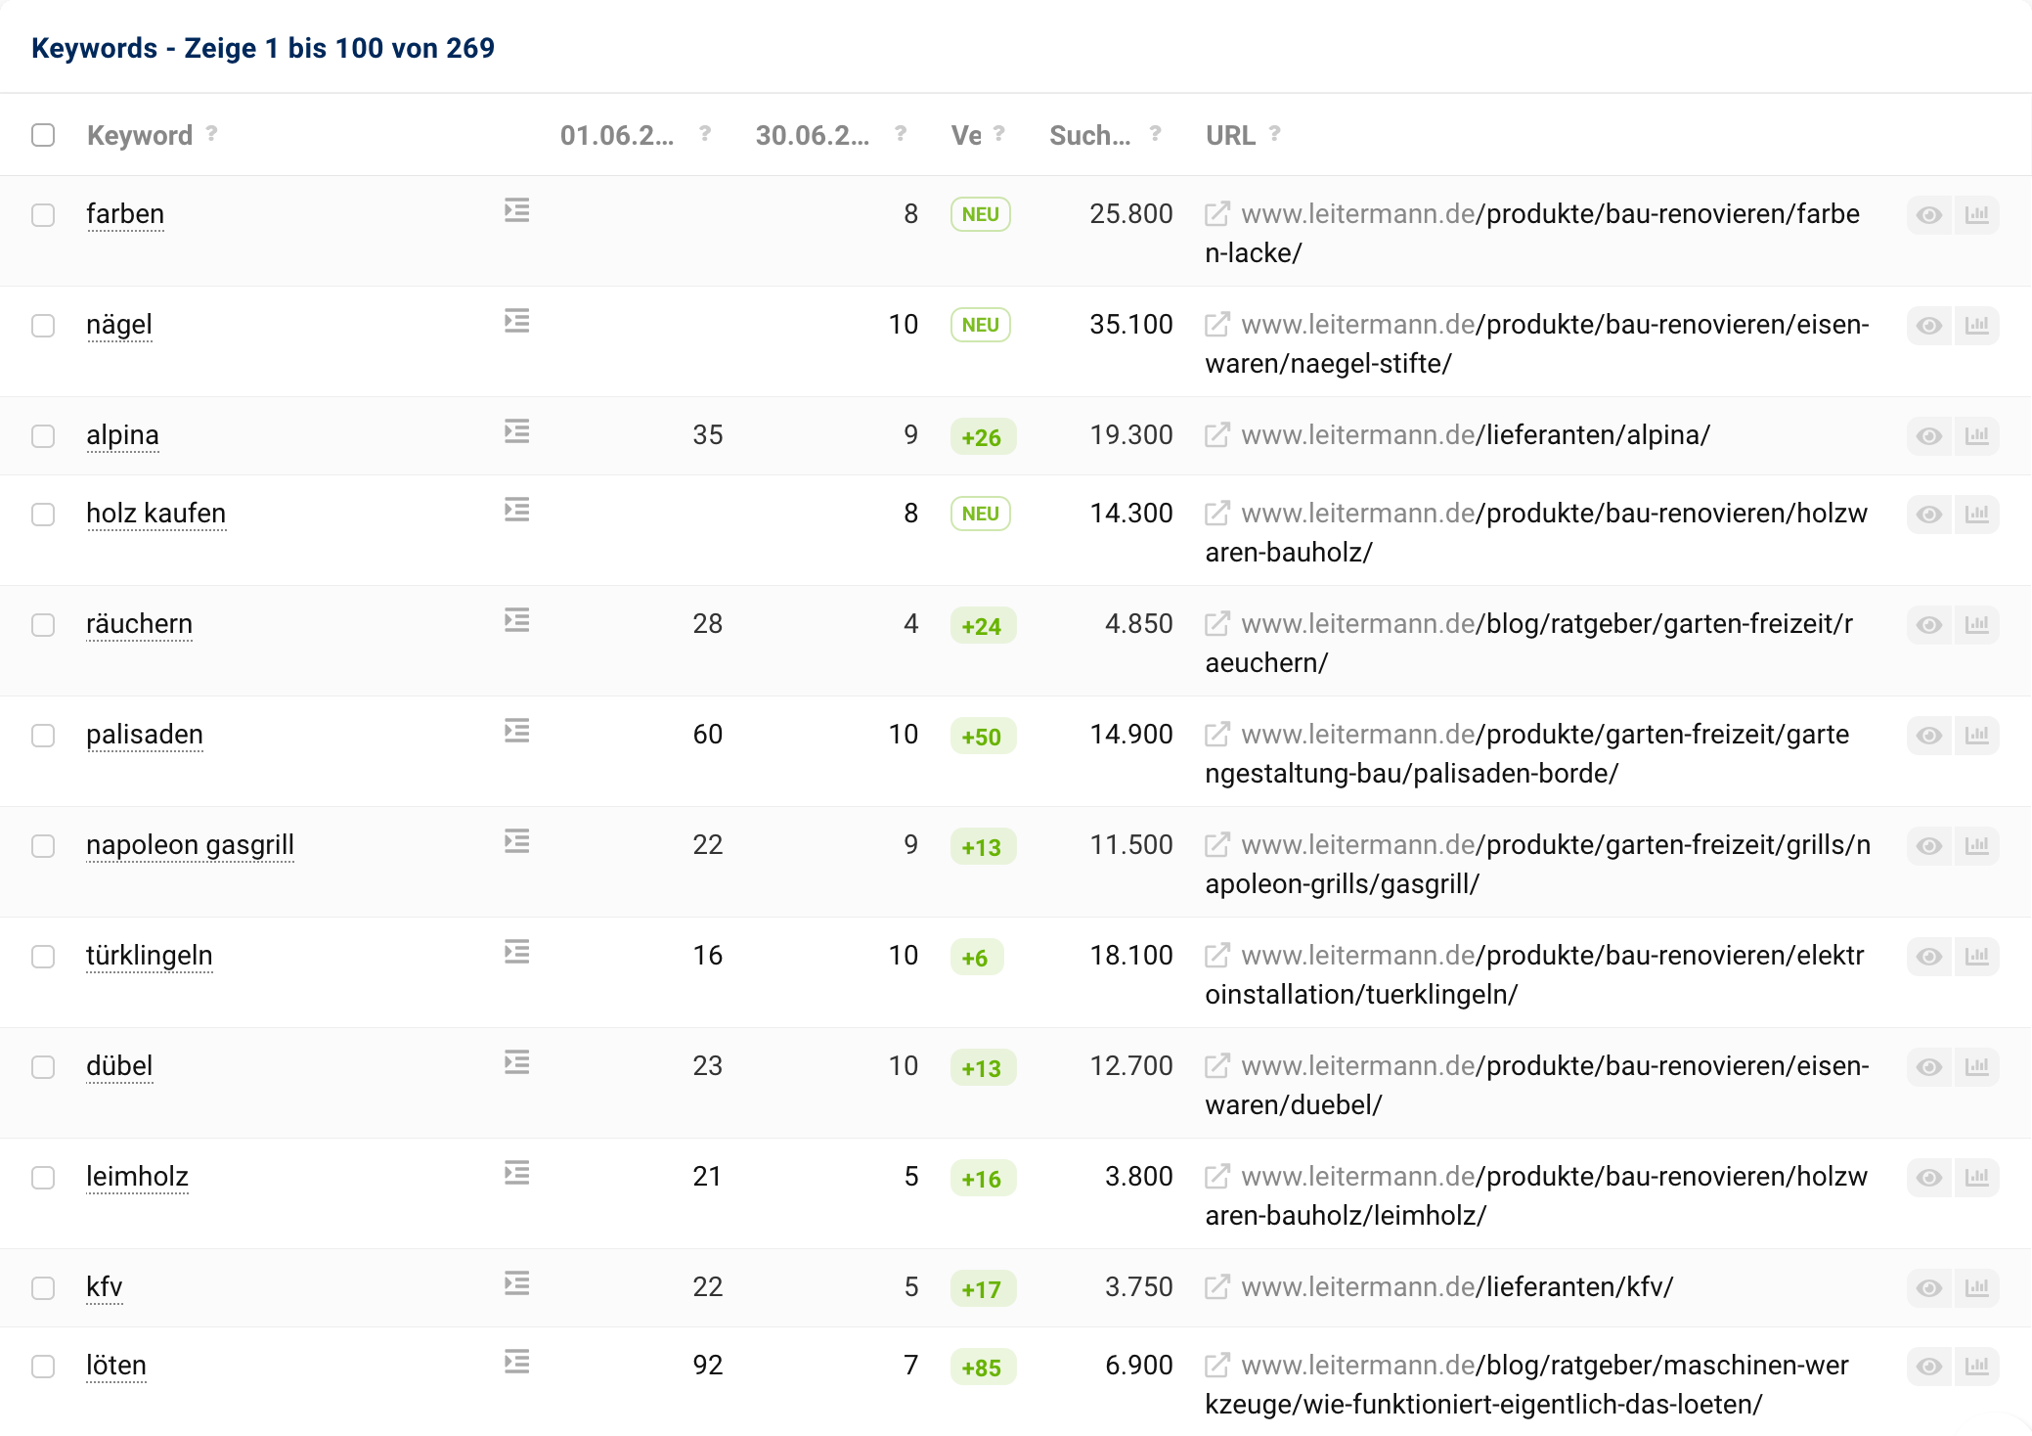Click eye icon in räuchern row
Viewport: 2032px width, 1436px height.
[1928, 625]
